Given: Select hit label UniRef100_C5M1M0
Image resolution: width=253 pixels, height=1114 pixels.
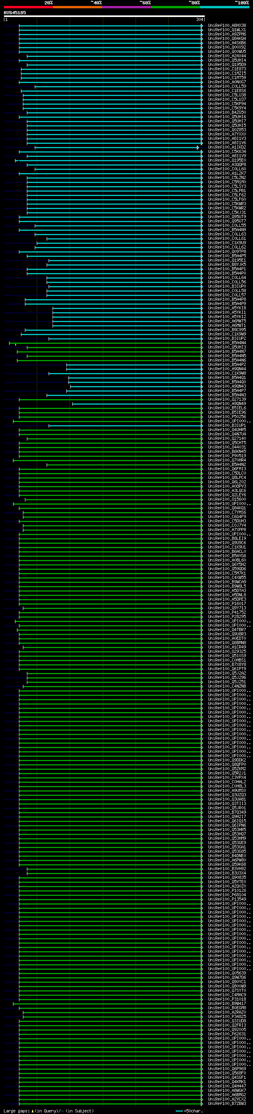Looking at the screenshot, I should tap(227, 182).
